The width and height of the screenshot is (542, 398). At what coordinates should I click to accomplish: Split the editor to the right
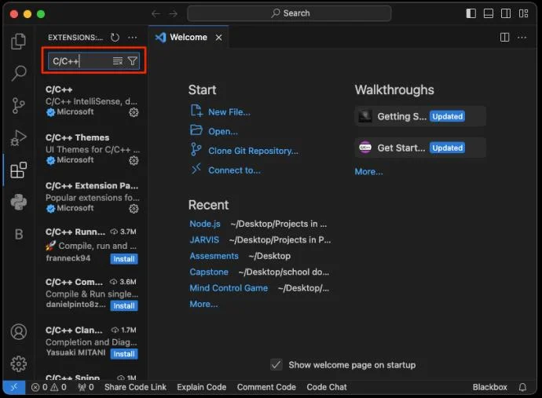pyautogui.click(x=504, y=38)
